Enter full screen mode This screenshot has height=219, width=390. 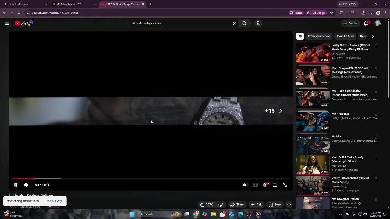(285, 185)
